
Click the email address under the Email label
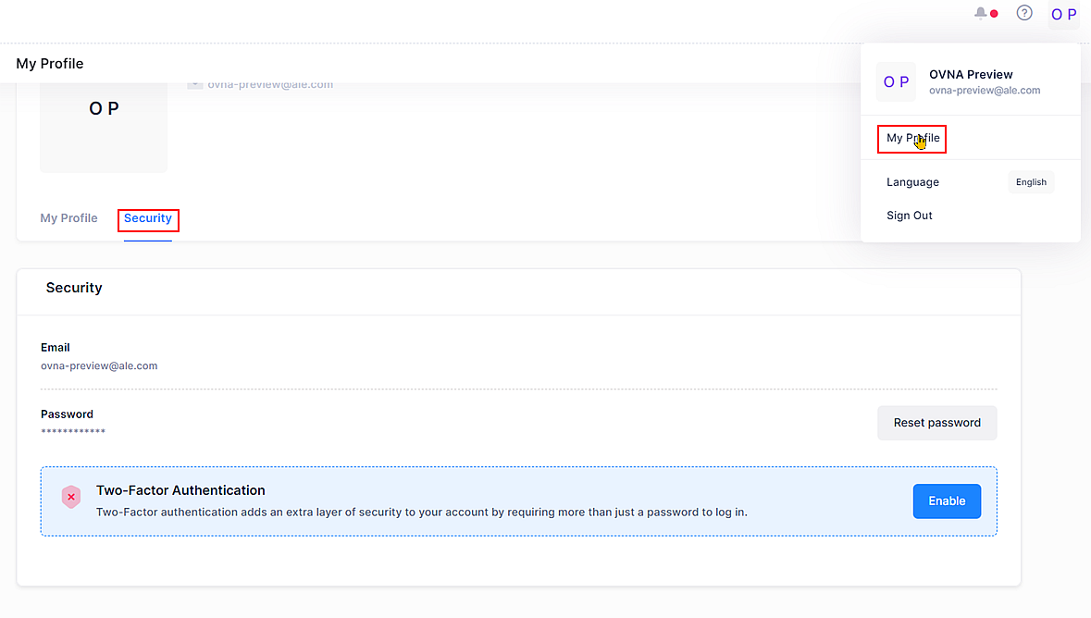pos(99,365)
